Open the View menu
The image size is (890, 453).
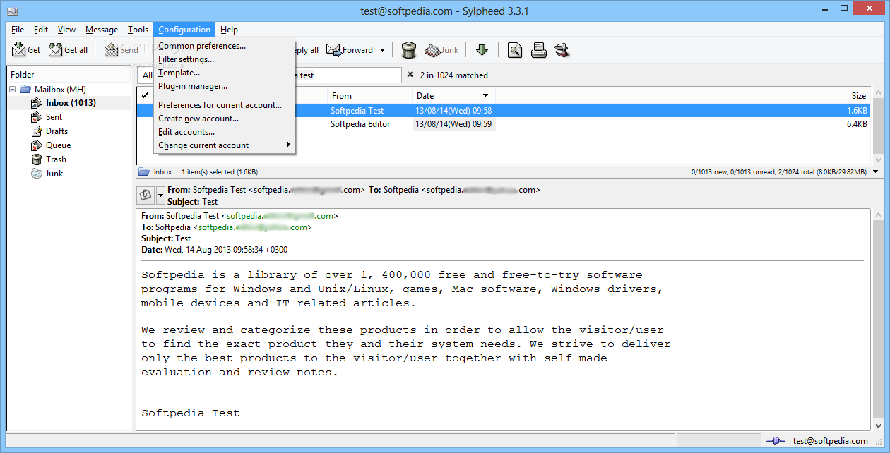[66, 30]
